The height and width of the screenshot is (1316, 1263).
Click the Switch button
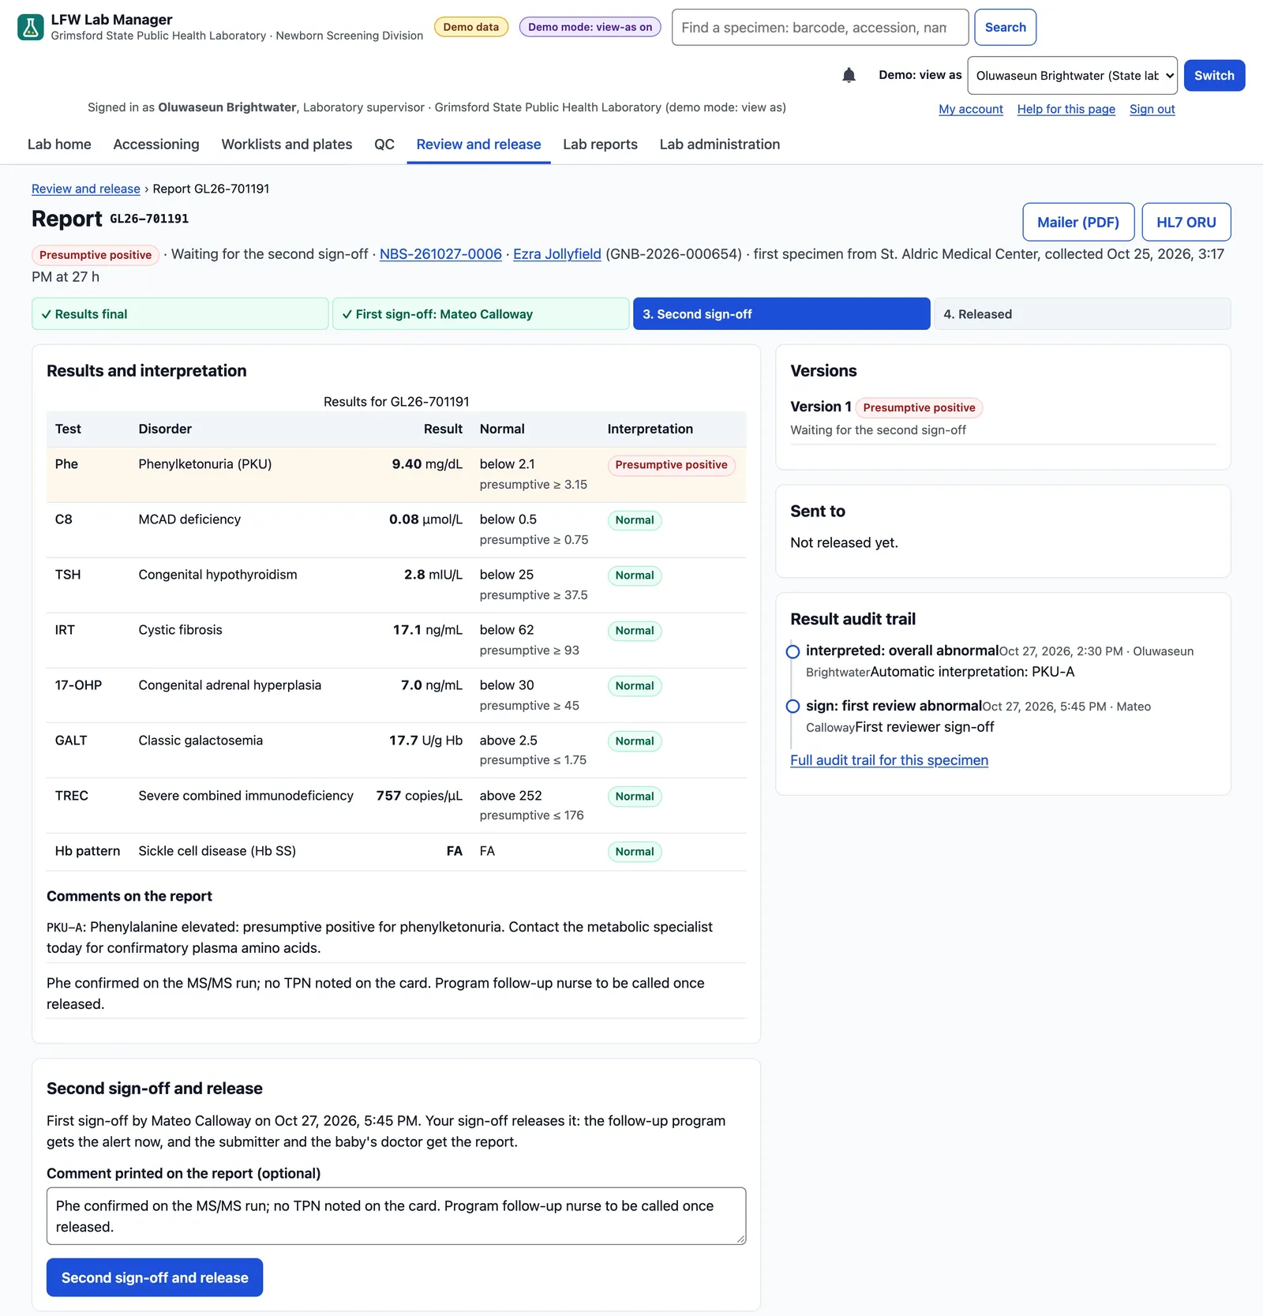tap(1214, 76)
